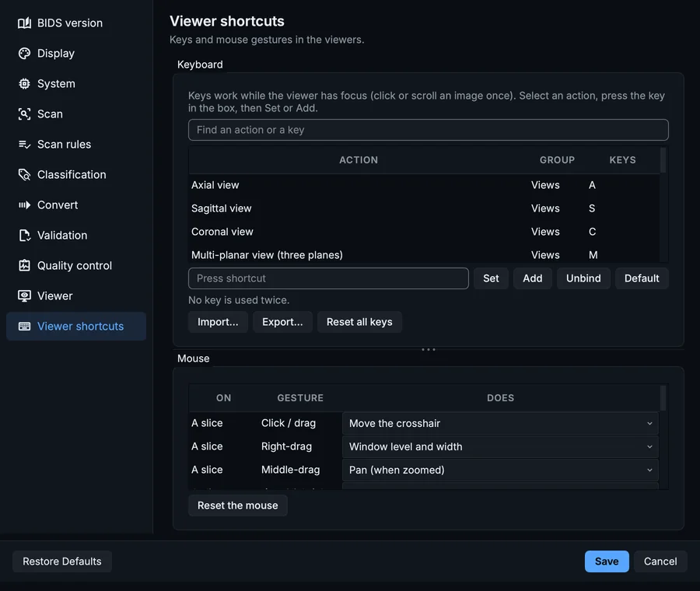Click the Default key button
Image resolution: width=700 pixels, height=591 pixels.
[x=642, y=278]
